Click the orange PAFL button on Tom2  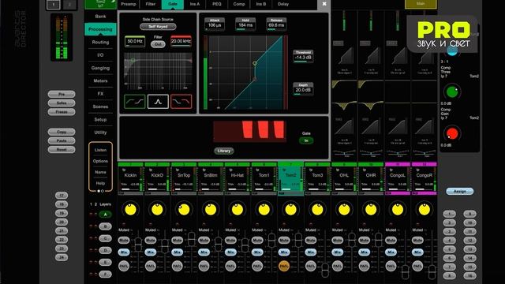click(x=284, y=266)
